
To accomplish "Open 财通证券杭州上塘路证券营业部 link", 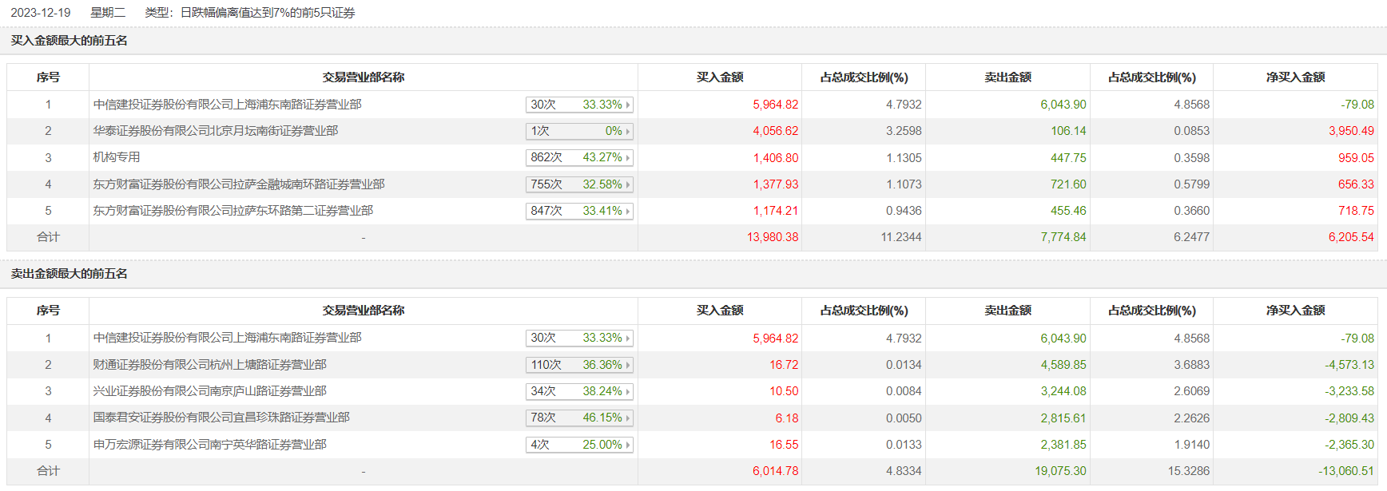I will 210,365.
